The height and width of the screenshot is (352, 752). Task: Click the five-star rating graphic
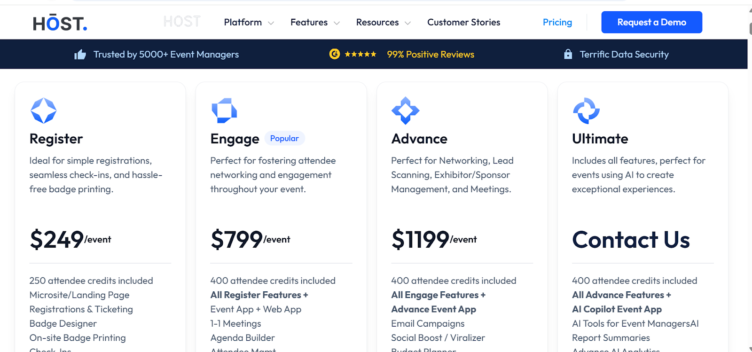click(x=360, y=55)
